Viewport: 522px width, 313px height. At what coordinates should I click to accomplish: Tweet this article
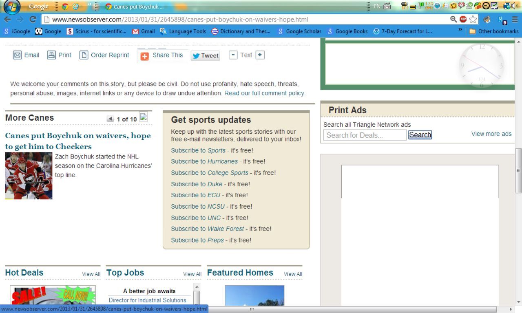coord(206,56)
